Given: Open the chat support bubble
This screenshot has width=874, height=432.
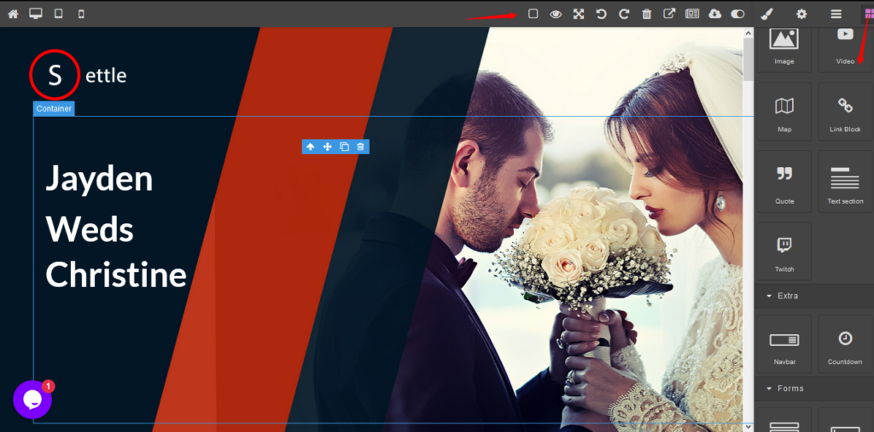Looking at the screenshot, I should coord(32,399).
